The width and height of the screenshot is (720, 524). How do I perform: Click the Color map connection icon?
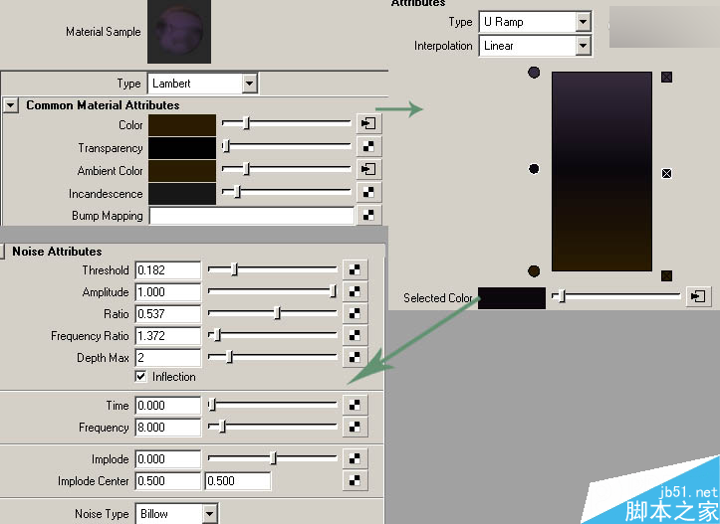[x=368, y=123]
